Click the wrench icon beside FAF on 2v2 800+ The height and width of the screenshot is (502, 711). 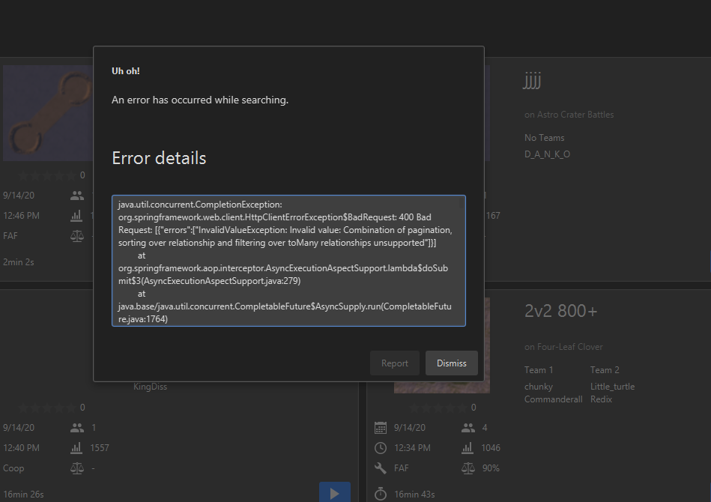[381, 468]
